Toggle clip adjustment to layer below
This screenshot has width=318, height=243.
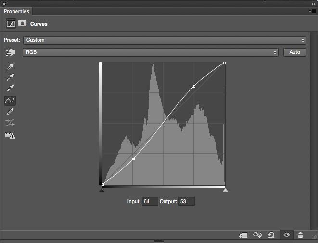[x=243, y=235]
